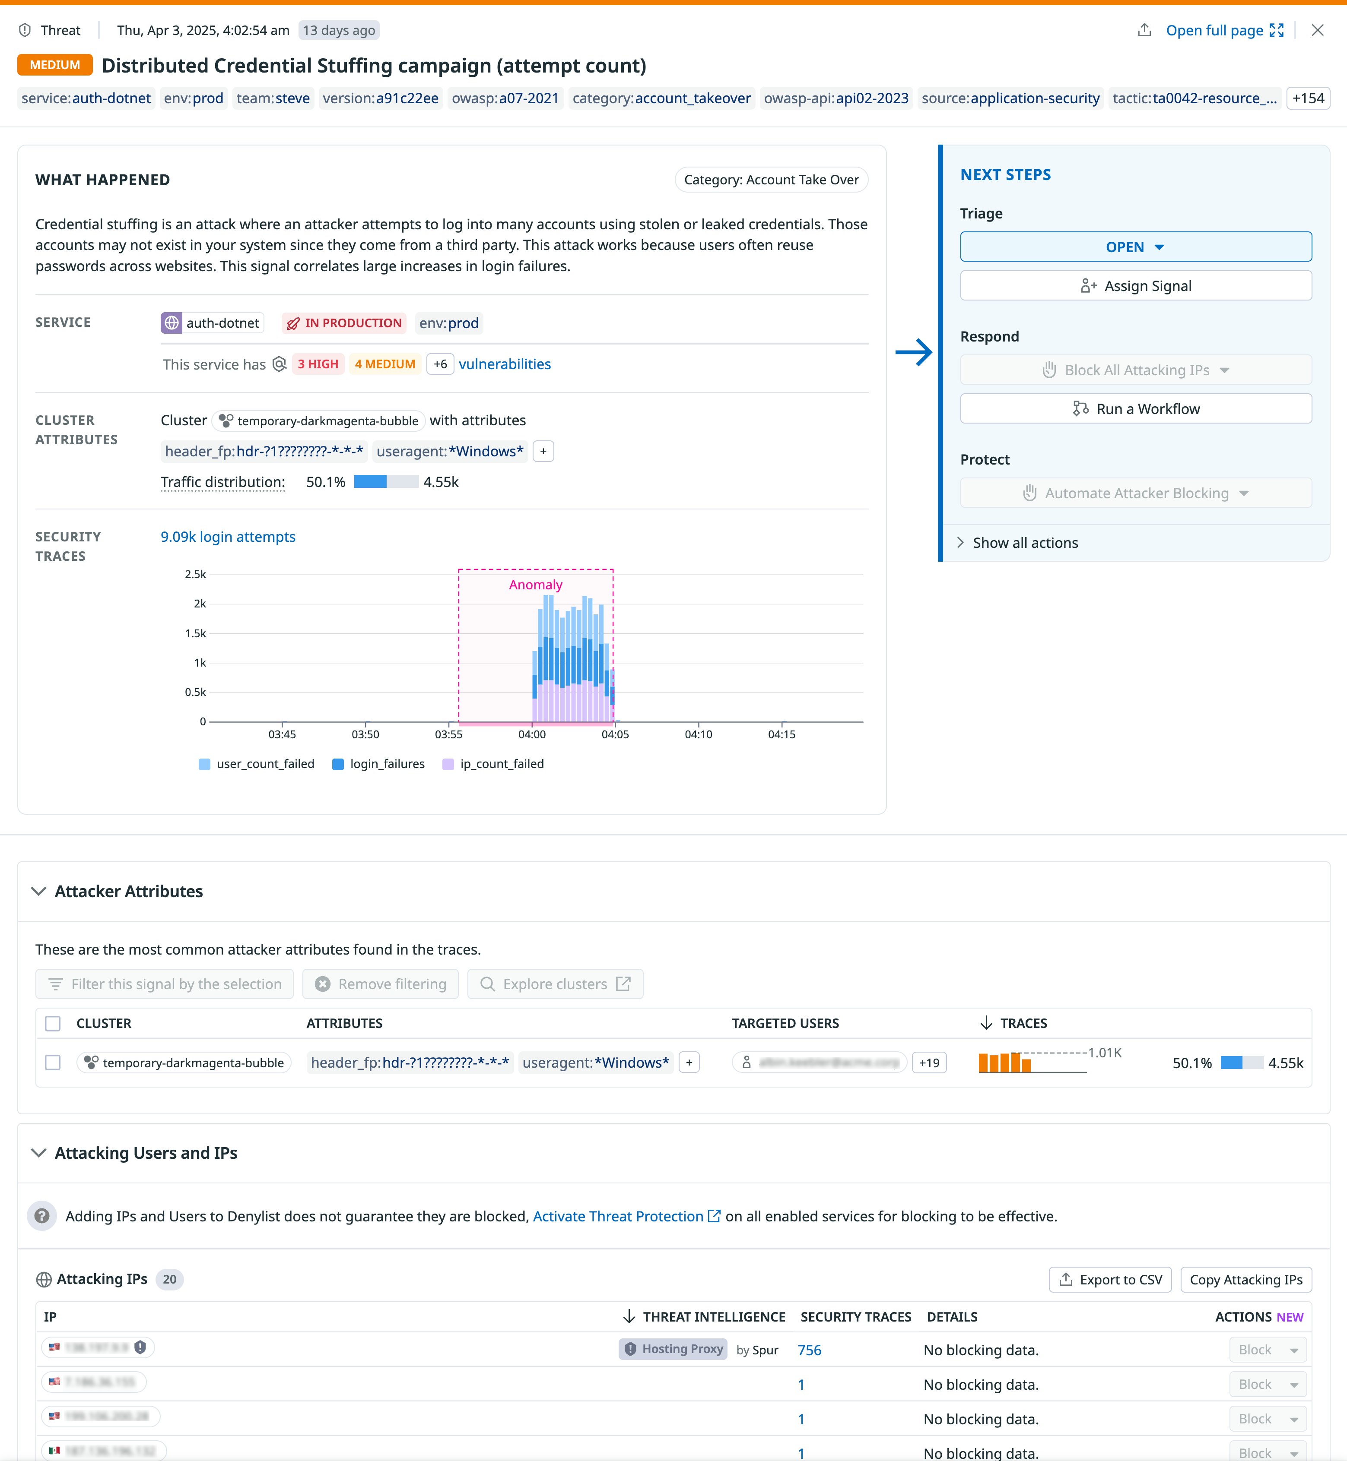
Task: Click the plus button after useragent cluster attribute
Action: click(x=543, y=452)
